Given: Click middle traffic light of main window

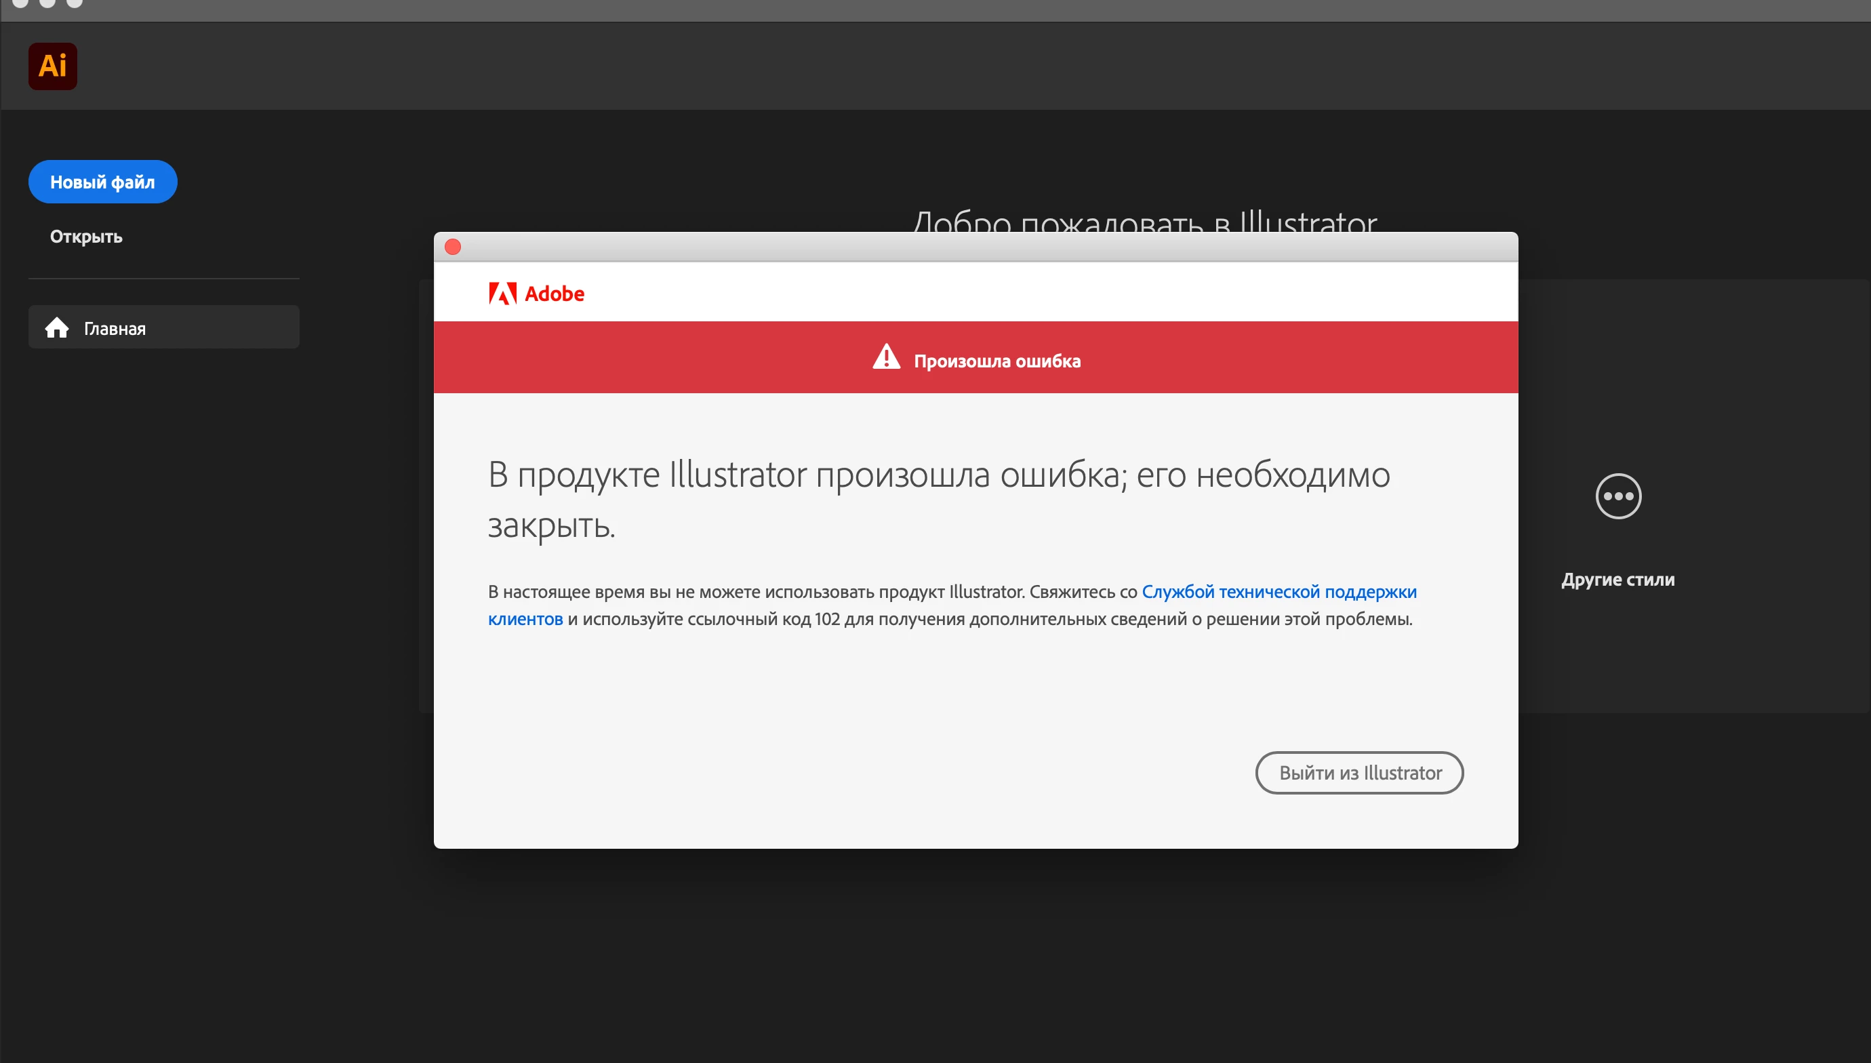Looking at the screenshot, I should [x=47, y=2].
